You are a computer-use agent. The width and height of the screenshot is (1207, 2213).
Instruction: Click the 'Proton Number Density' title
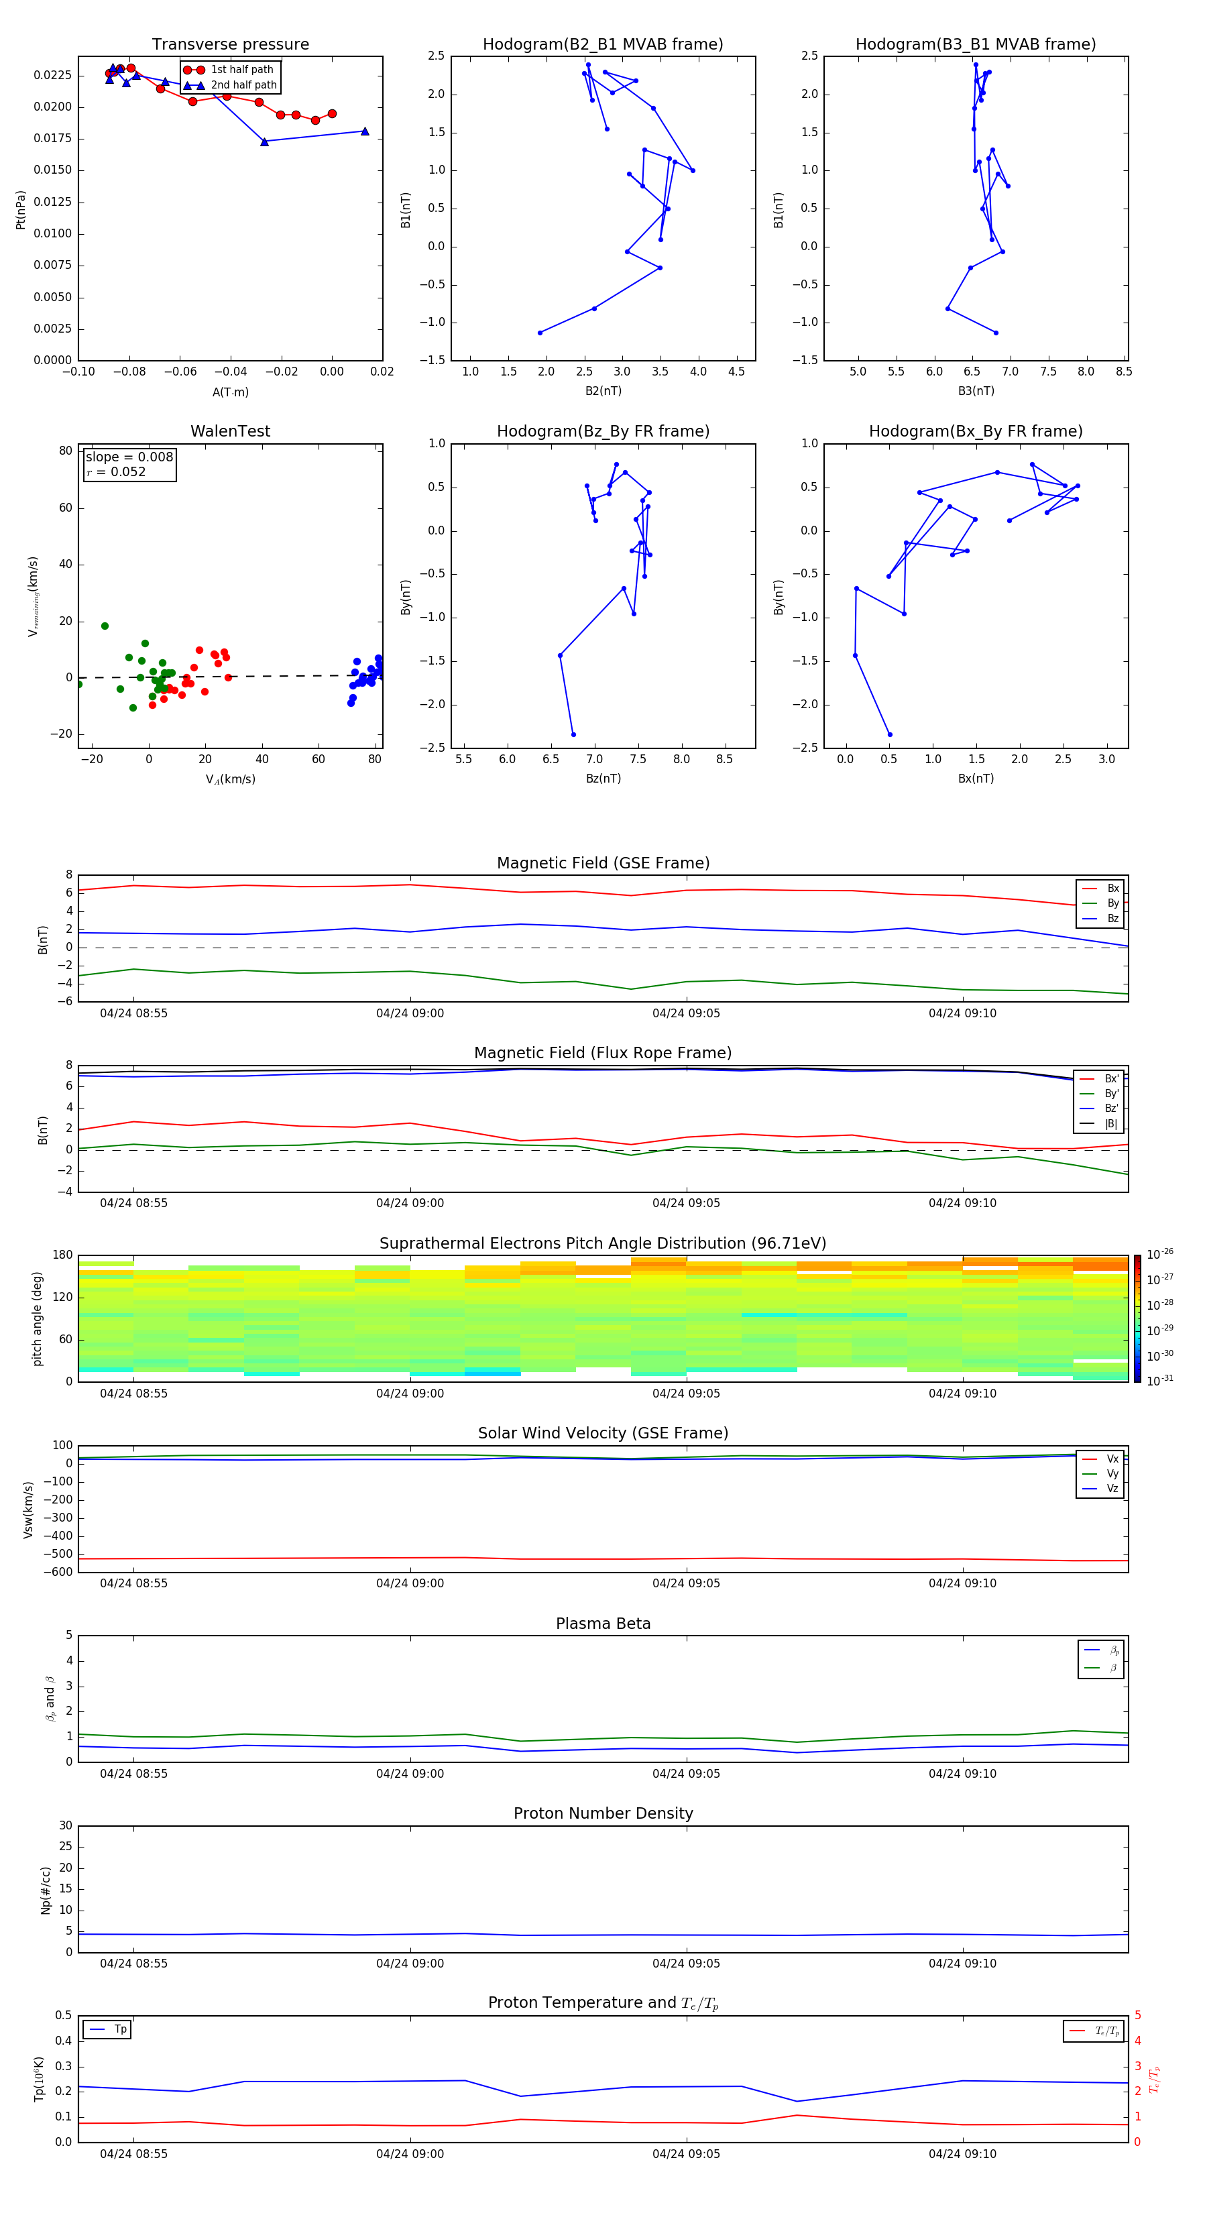click(x=603, y=1813)
